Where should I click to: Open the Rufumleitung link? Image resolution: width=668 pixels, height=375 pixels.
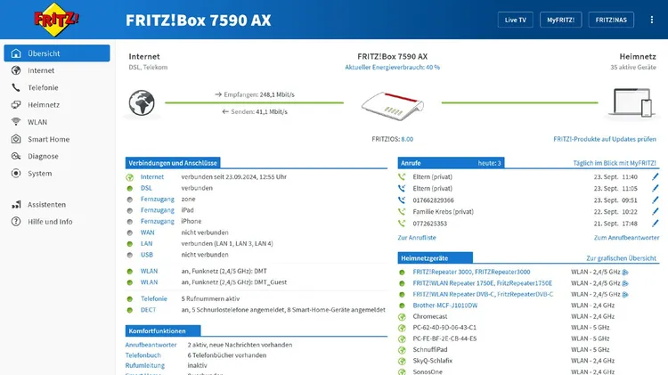(x=145, y=365)
